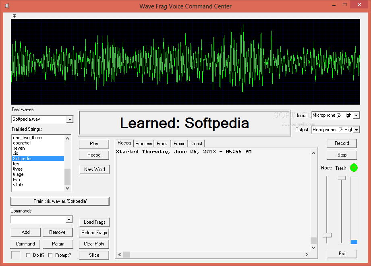This screenshot has height=266, width=371.
Task: Switch to the Recog tab
Action: pyautogui.click(x=124, y=143)
